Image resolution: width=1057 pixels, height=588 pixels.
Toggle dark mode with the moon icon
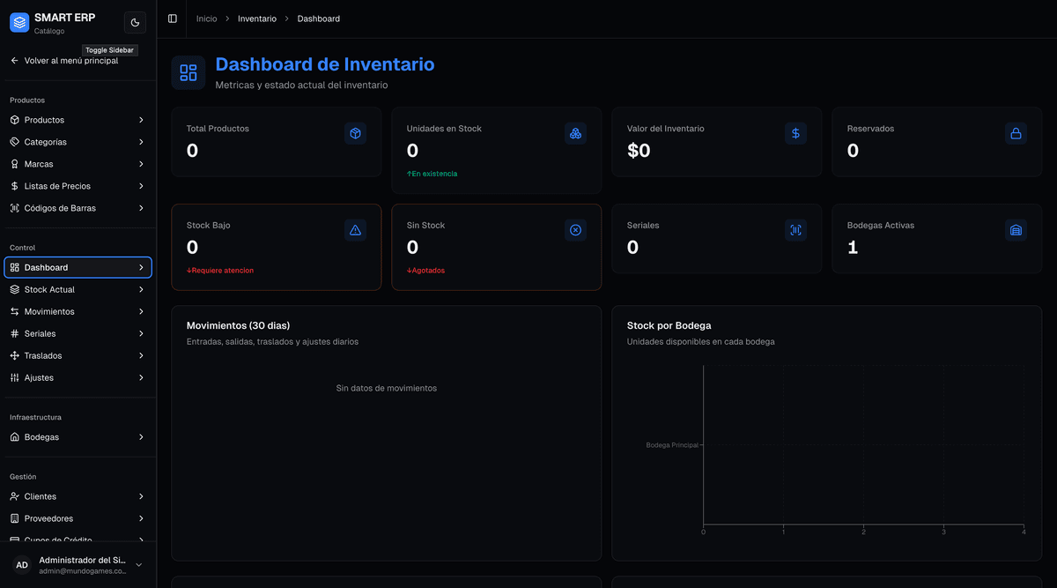pos(135,23)
